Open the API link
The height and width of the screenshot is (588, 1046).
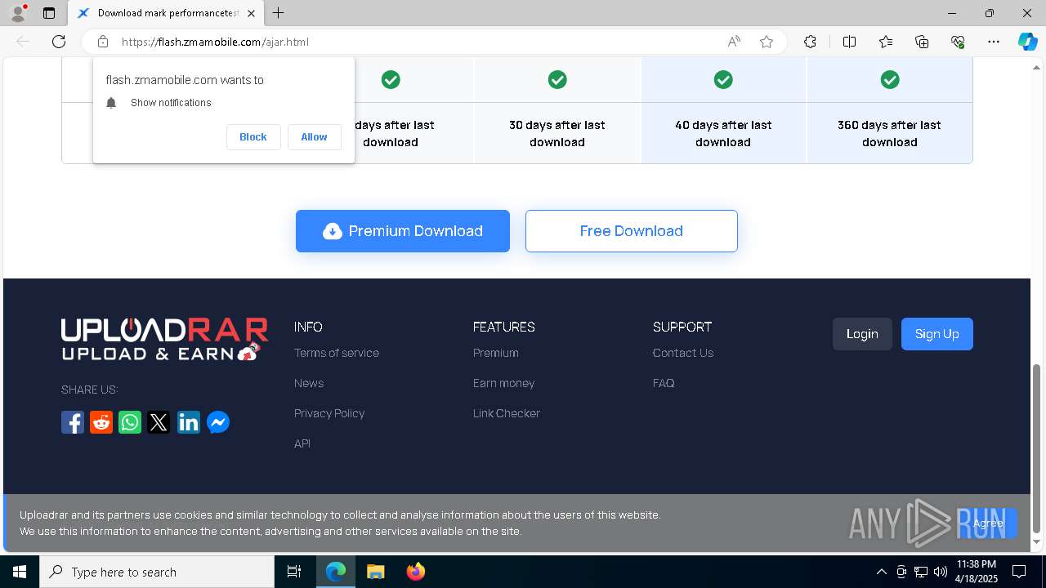(x=302, y=443)
